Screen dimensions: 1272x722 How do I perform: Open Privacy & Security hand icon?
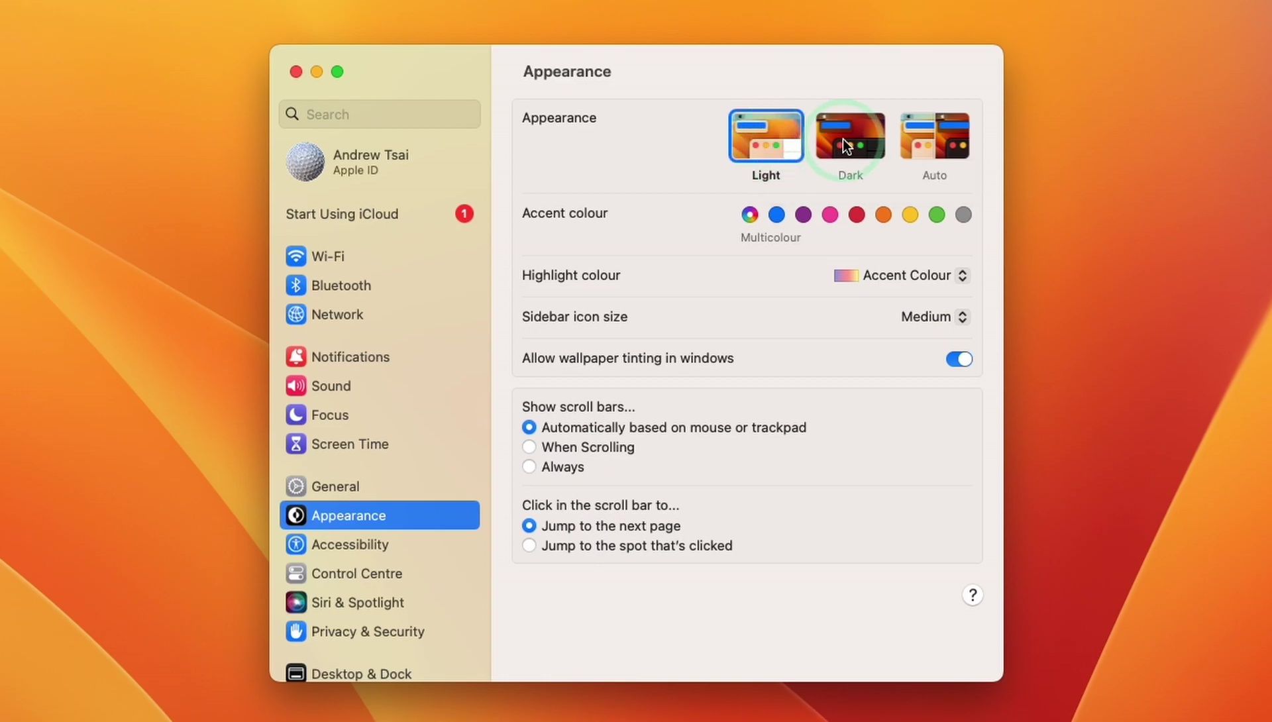(296, 632)
